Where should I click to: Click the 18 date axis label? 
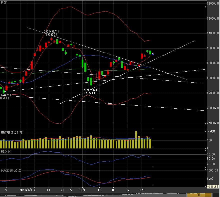click(113, 190)
